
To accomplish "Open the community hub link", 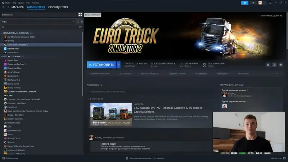I will tap(150, 74).
